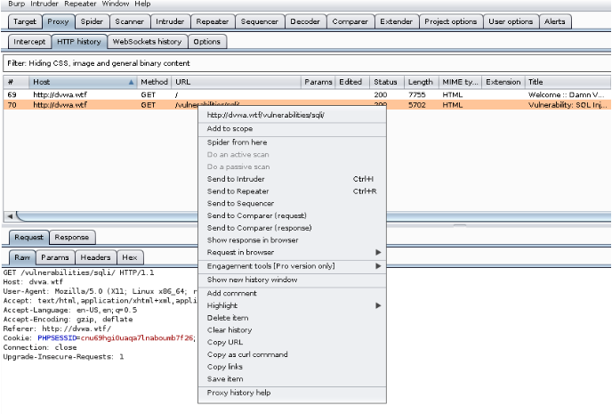Select the proxy Options sub-tab
Screen dimensions: 612x414
207,41
